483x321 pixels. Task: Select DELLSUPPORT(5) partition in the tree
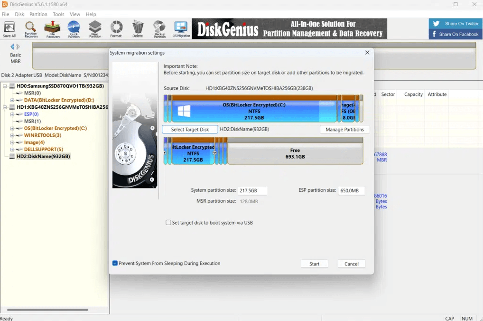click(x=44, y=150)
